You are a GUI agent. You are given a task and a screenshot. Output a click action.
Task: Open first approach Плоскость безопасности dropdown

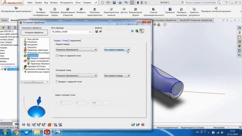coord(76,49)
